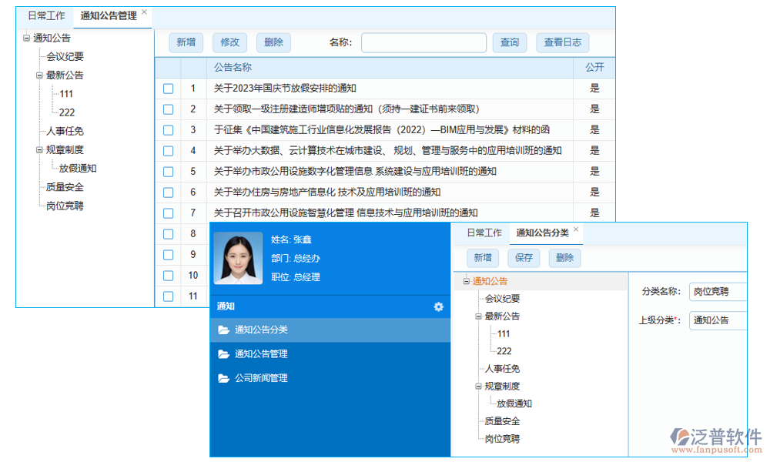Check the box on row 5 announcement
Image resolution: width=770 pixels, height=462 pixels.
pos(168,172)
